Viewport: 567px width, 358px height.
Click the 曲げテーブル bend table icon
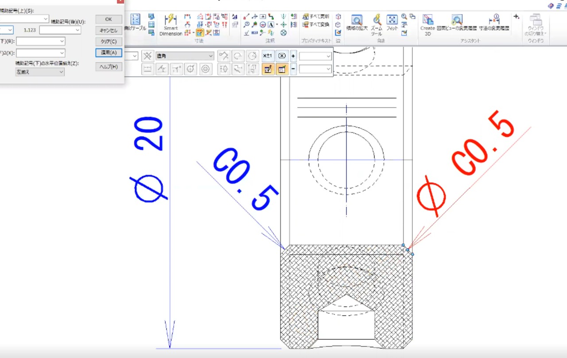[x=135, y=23]
